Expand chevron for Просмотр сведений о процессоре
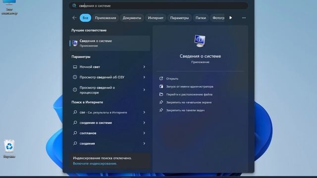 point(144,90)
